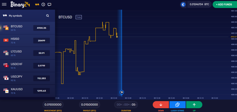
Task: Open the chat support icon
Action: coord(49,4)
